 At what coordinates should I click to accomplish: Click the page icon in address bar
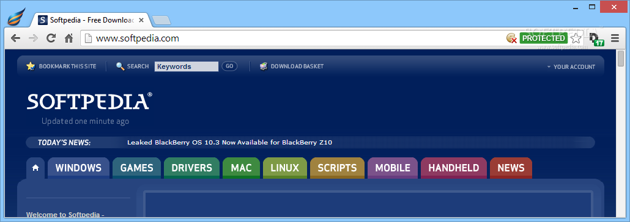click(x=89, y=38)
